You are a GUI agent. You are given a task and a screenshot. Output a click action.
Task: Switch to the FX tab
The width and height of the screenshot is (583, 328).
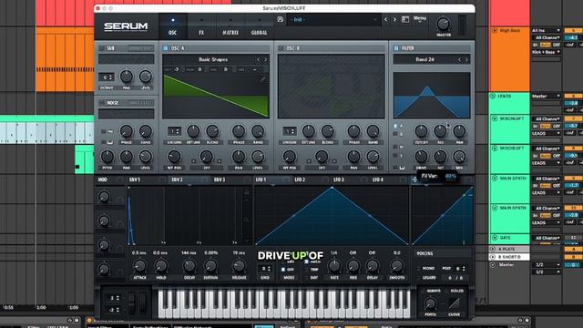click(201, 26)
